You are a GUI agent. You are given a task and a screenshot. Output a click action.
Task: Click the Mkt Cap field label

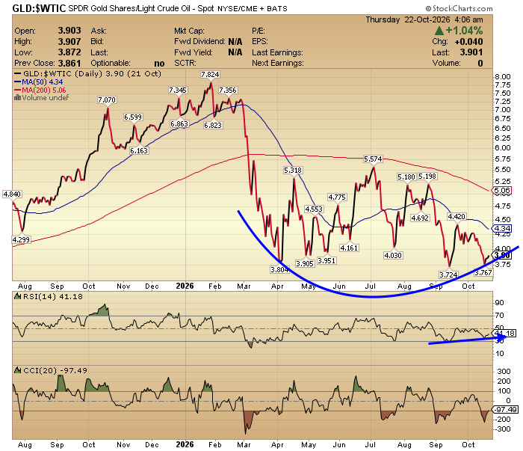[x=189, y=31]
